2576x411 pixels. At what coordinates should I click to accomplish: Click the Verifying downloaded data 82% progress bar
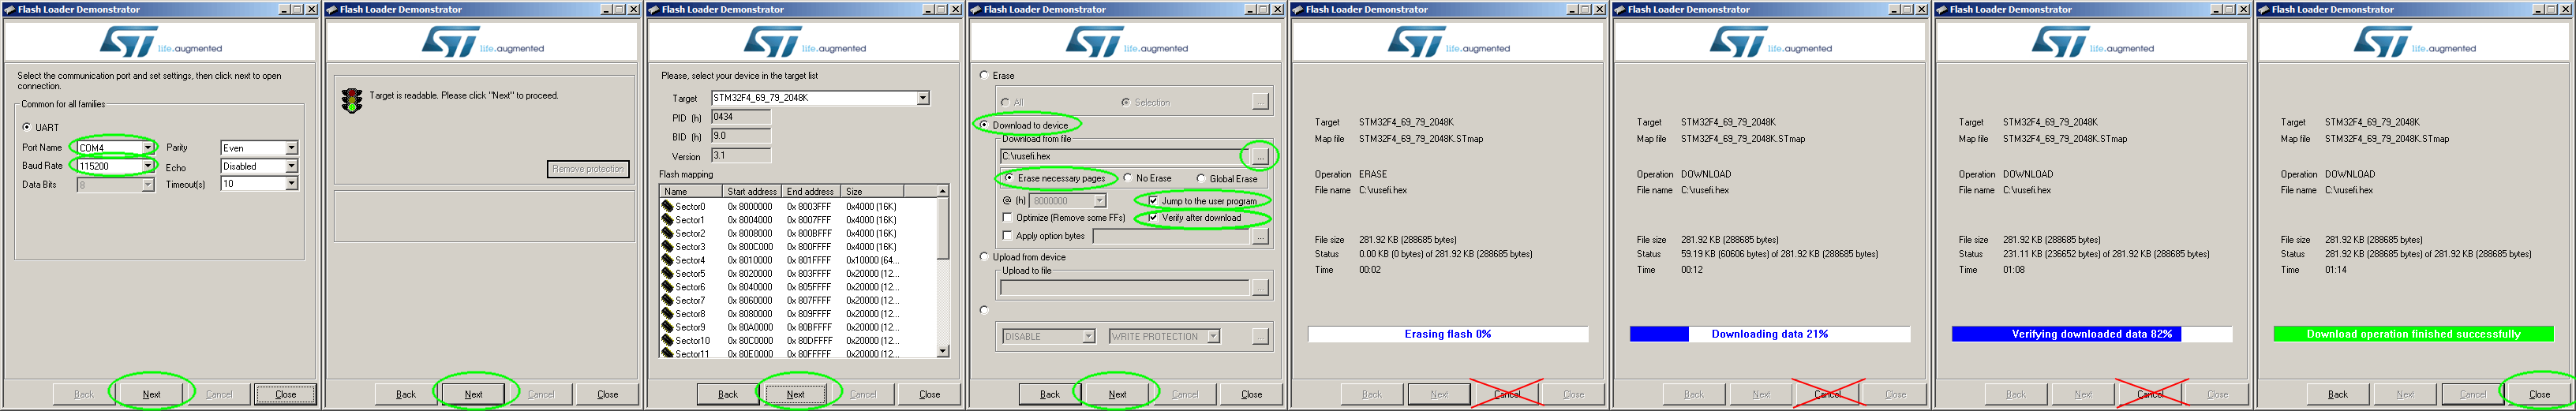point(2091,334)
